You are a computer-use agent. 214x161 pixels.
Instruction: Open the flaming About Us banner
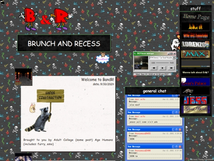[x=196, y=26]
